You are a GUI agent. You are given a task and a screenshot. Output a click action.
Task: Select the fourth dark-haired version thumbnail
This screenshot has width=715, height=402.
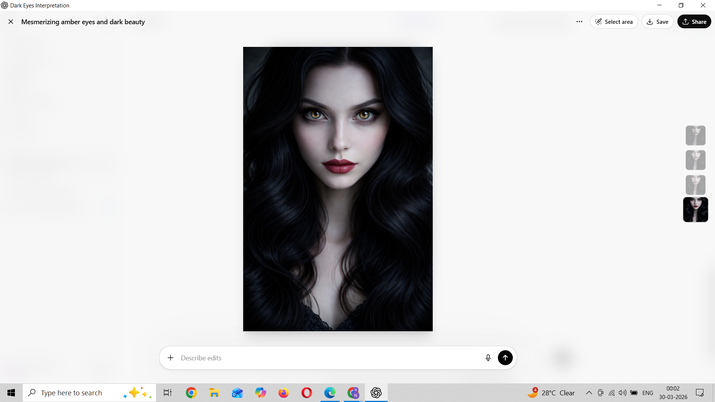pyautogui.click(x=695, y=210)
